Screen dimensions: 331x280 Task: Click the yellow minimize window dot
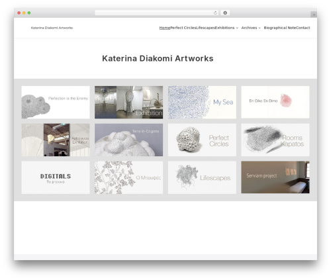point(24,13)
